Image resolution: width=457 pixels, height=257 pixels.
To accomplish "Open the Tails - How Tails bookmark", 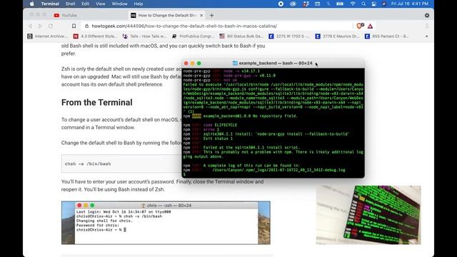I will point(144,36).
